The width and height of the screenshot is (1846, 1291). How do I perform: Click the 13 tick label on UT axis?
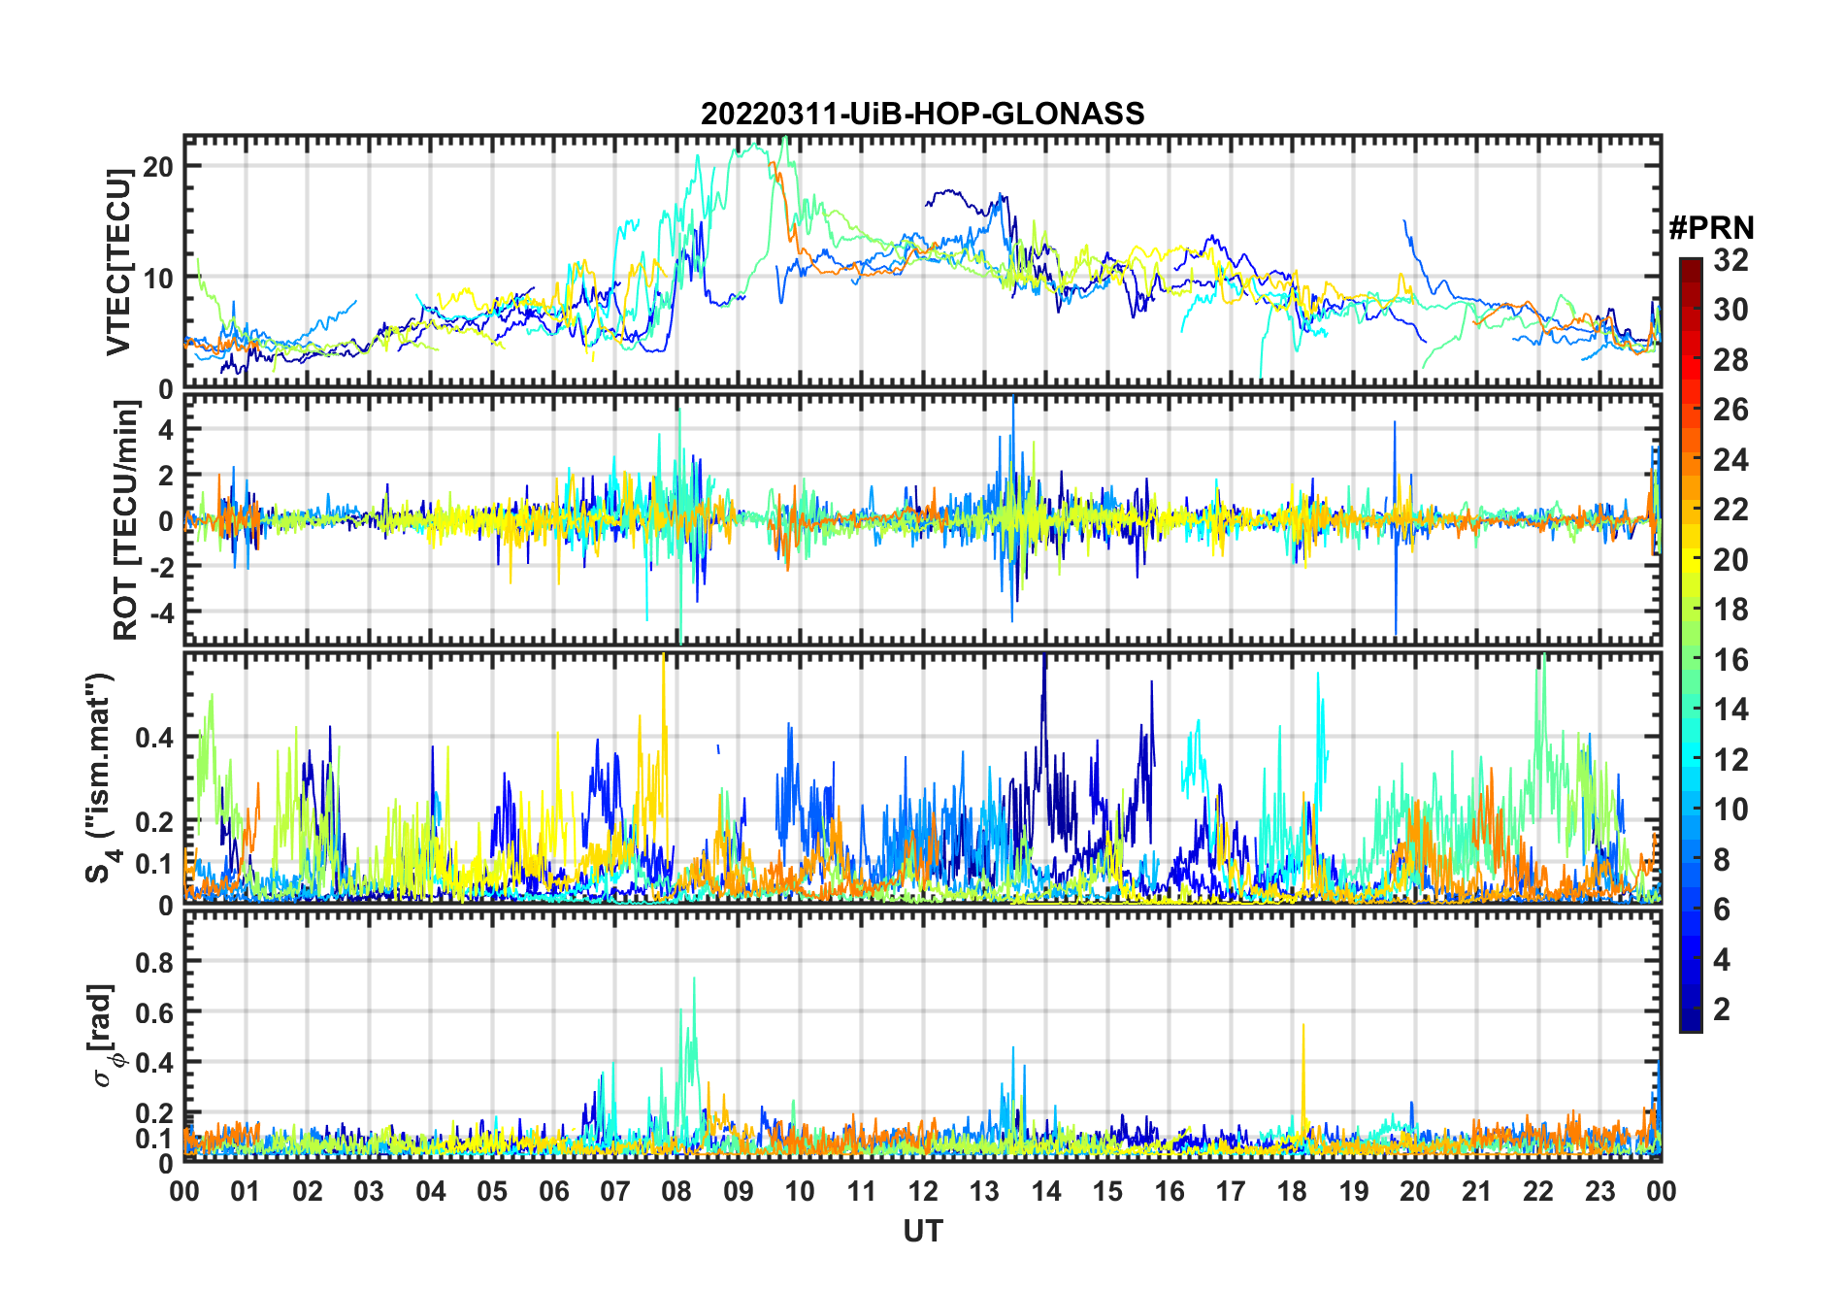pos(984,1191)
